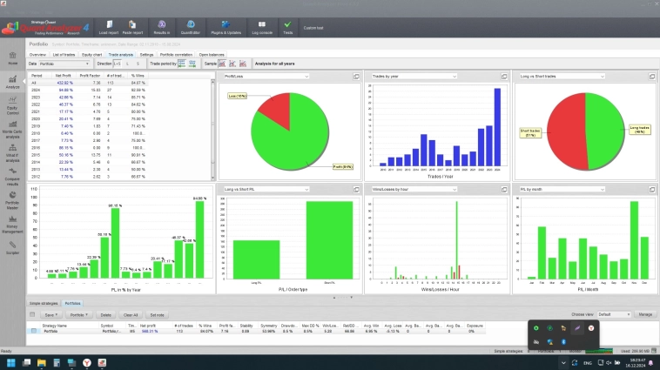The width and height of the screenshot is (660, 370).
Task: Open the Log console
Action: click(x=261, y=28)
